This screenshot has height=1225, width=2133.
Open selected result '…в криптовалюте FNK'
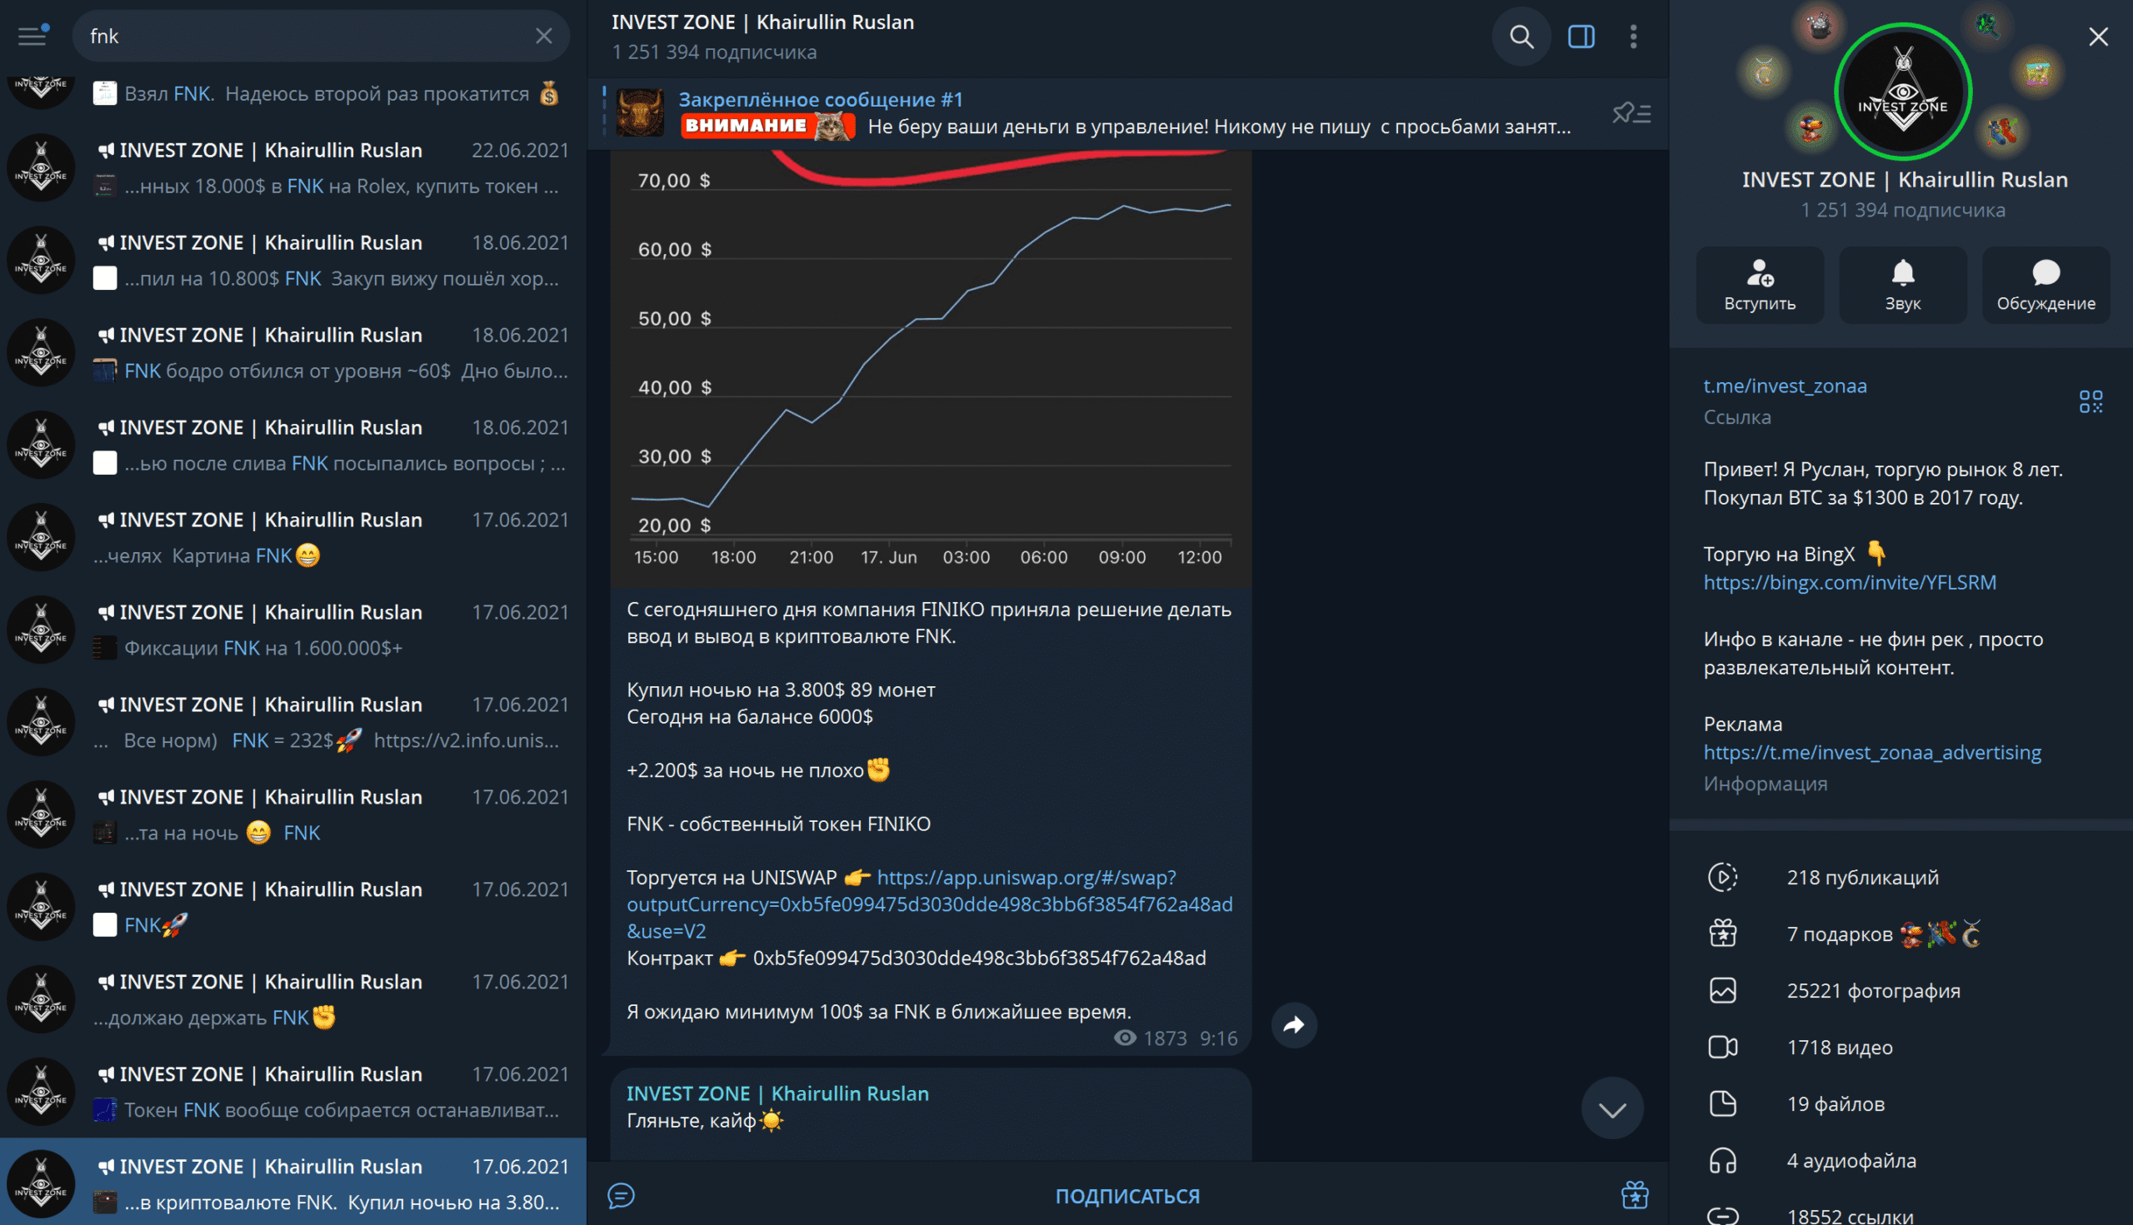293,1182
